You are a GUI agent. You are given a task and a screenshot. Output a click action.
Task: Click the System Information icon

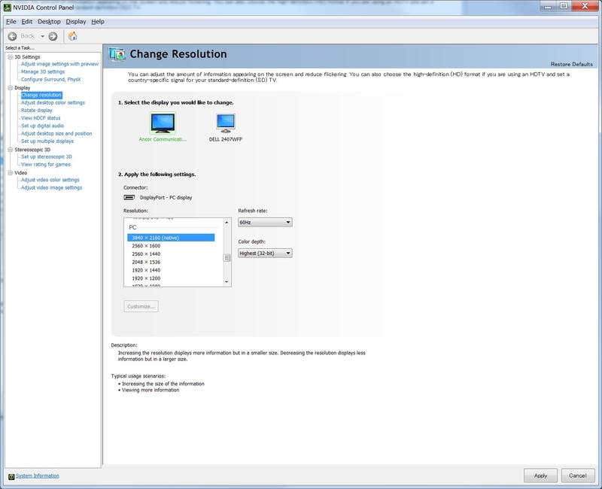tap(11, 476)
